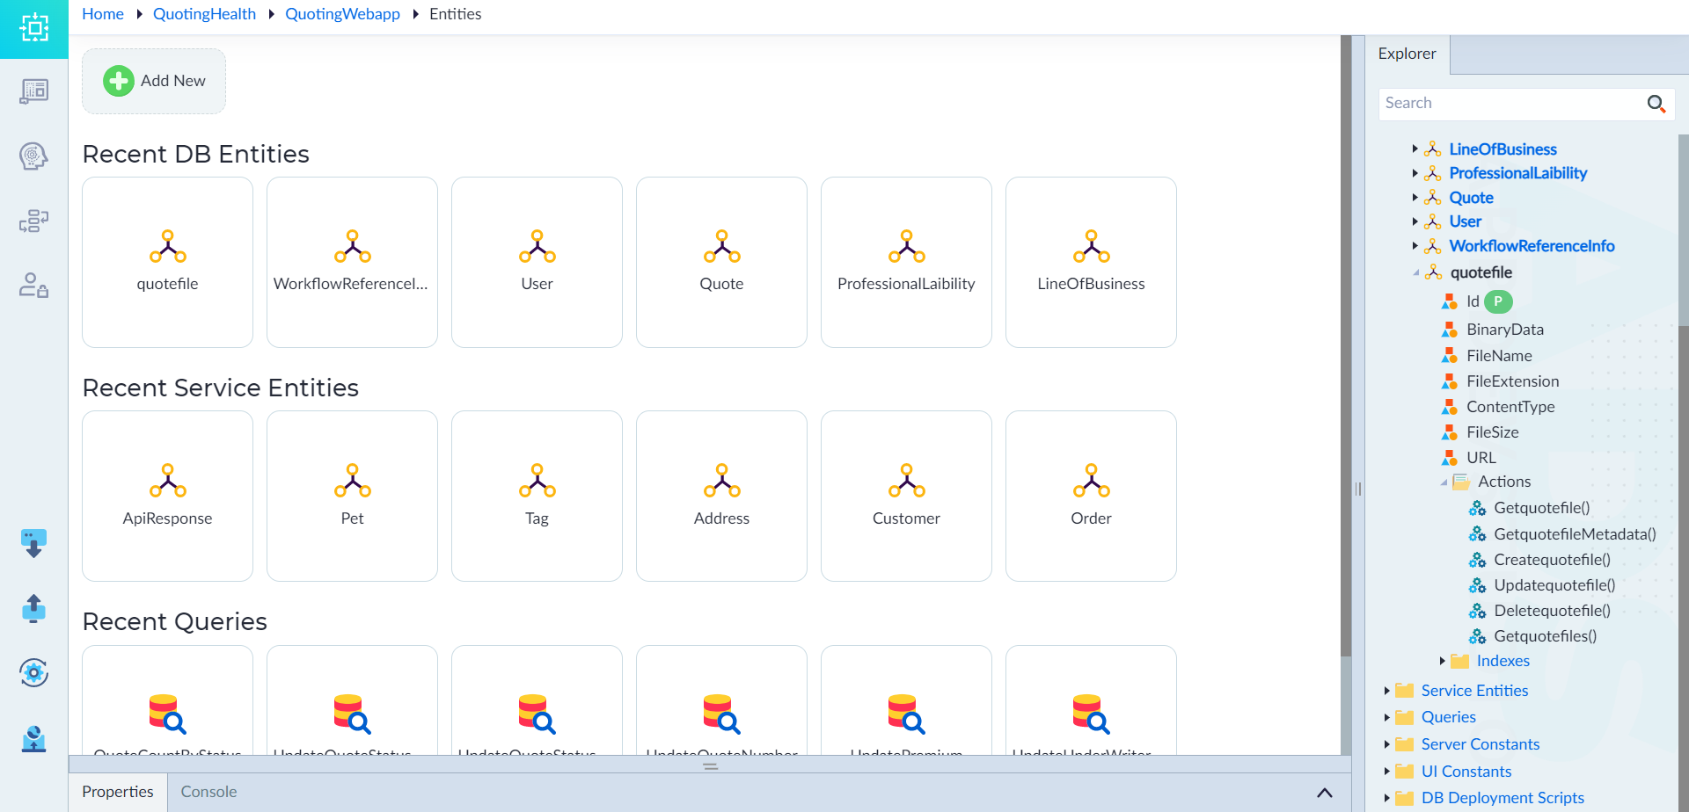This screenshot has height=812, width=1689.
Task: Select Getquotefile() action in tree
Action: click(1541, 508)
